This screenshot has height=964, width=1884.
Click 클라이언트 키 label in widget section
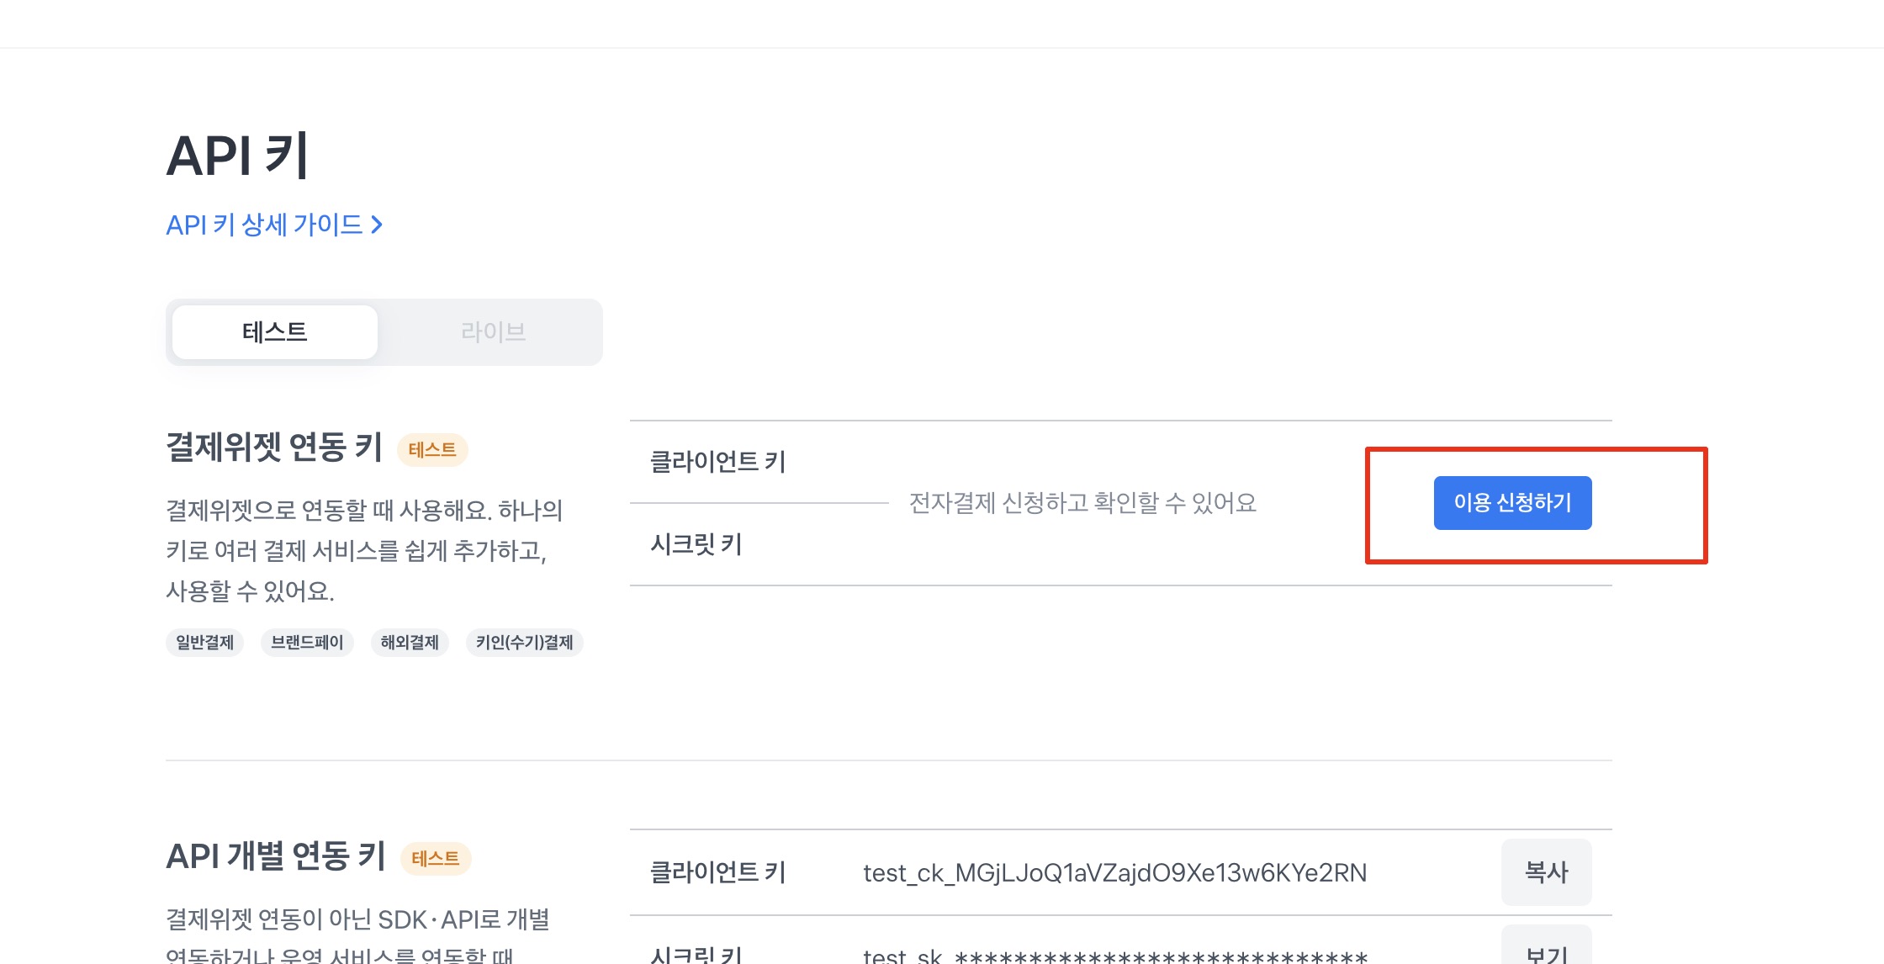click(x=717, y=462)
